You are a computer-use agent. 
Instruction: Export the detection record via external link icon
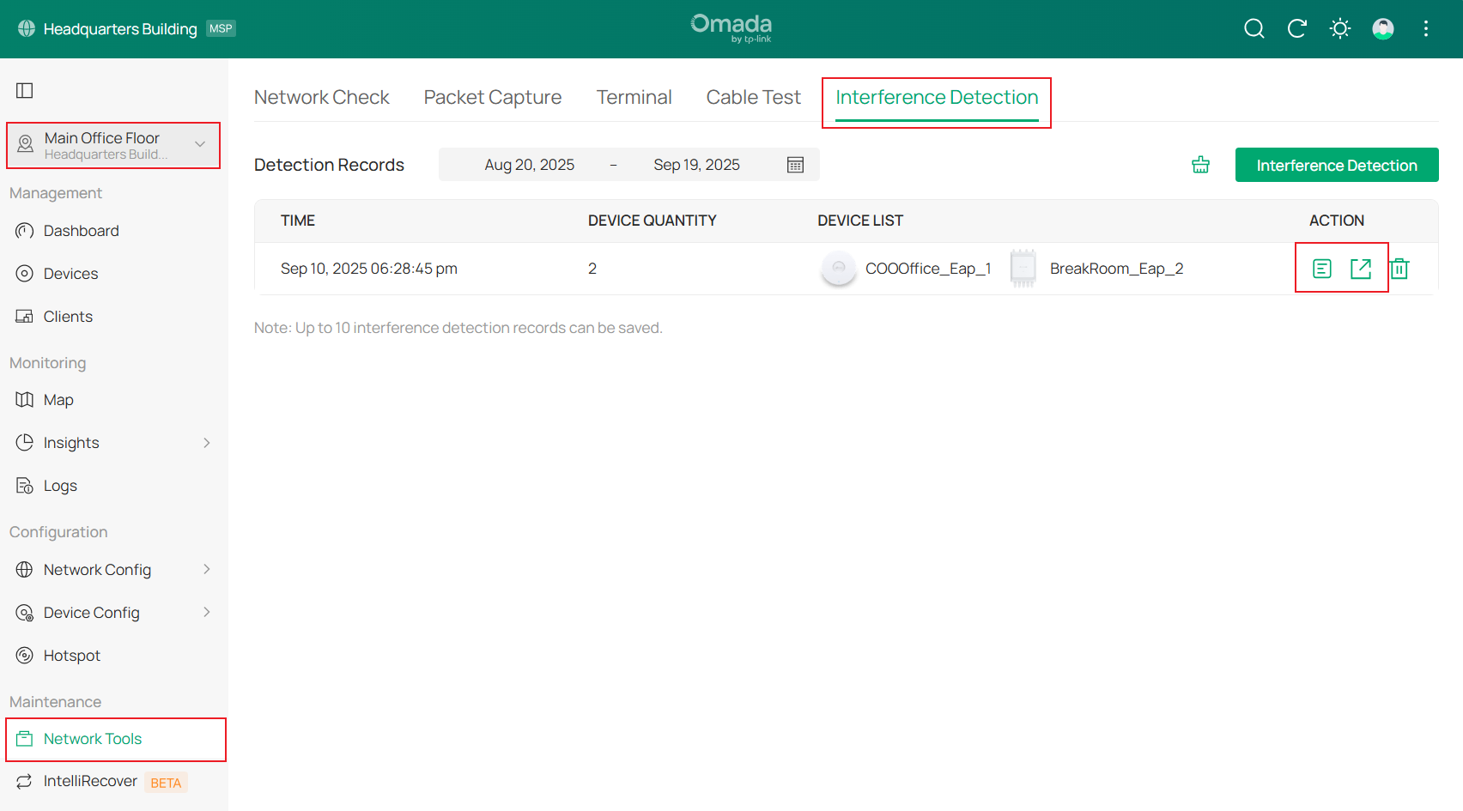tap(1361, 268)
